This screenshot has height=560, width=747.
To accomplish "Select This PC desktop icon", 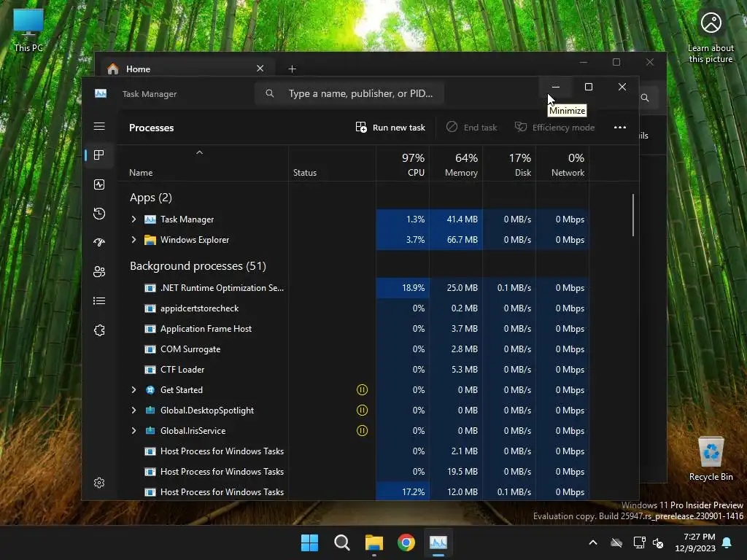I will [x=28, y=30].
